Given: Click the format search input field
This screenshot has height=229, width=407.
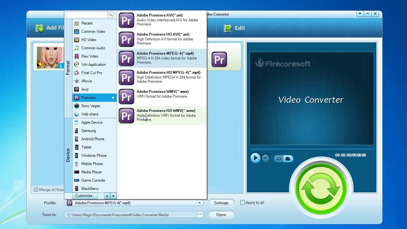Looking at the screenshot, I should click(87, 15).
